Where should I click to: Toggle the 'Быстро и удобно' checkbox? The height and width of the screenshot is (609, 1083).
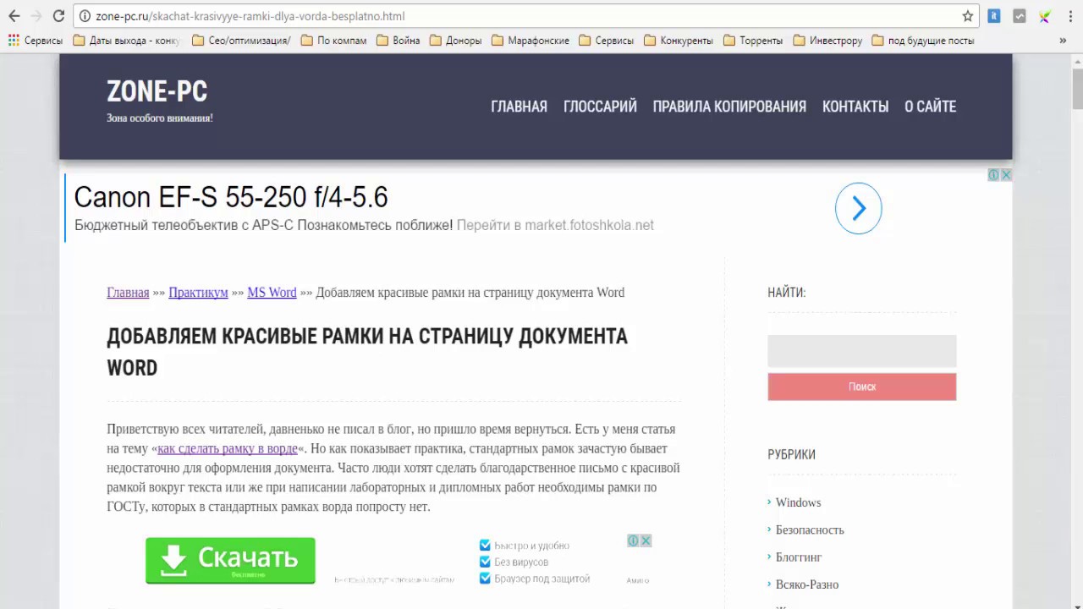click(485, 546)
